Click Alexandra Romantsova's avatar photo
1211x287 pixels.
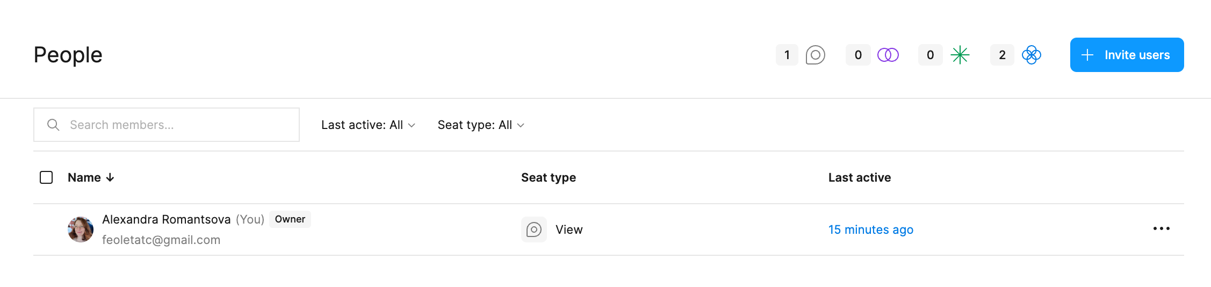(x=81, y=229)
